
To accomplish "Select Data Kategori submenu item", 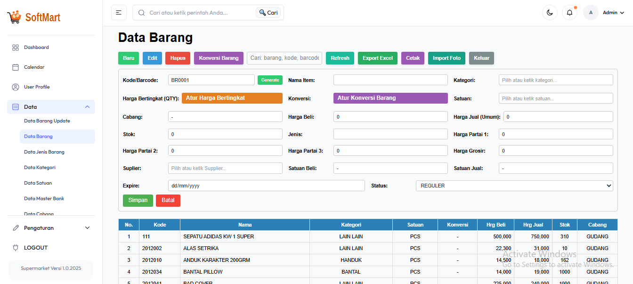I will click(40, 168).
